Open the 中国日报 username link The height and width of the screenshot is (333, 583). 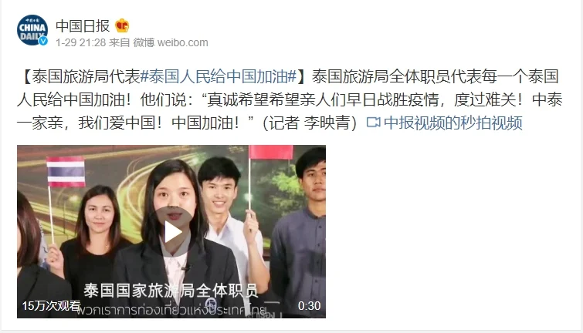coord(83,25)
